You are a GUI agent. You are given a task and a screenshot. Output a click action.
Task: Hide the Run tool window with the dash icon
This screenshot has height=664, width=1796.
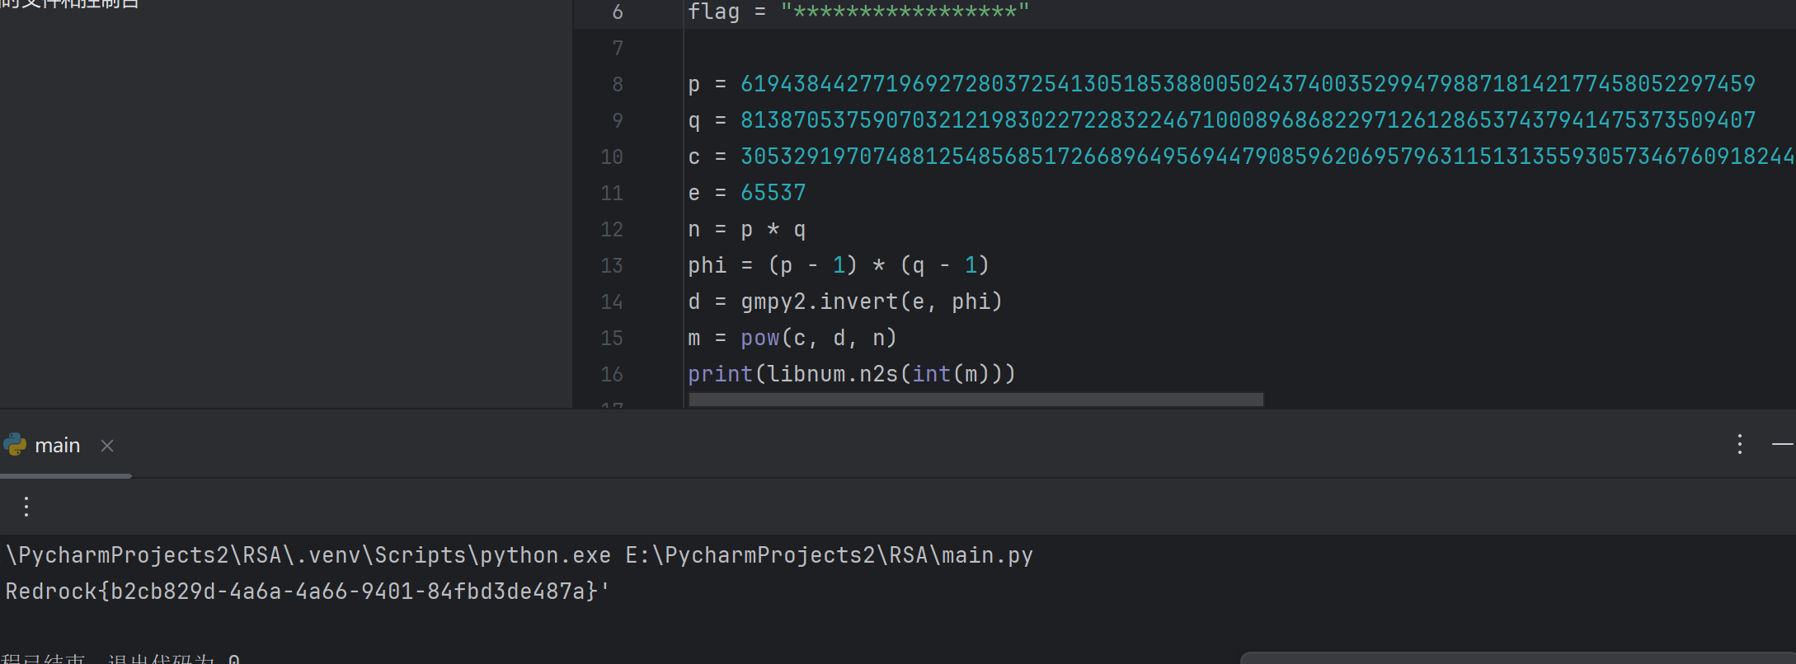click(x=1781, y=445)
